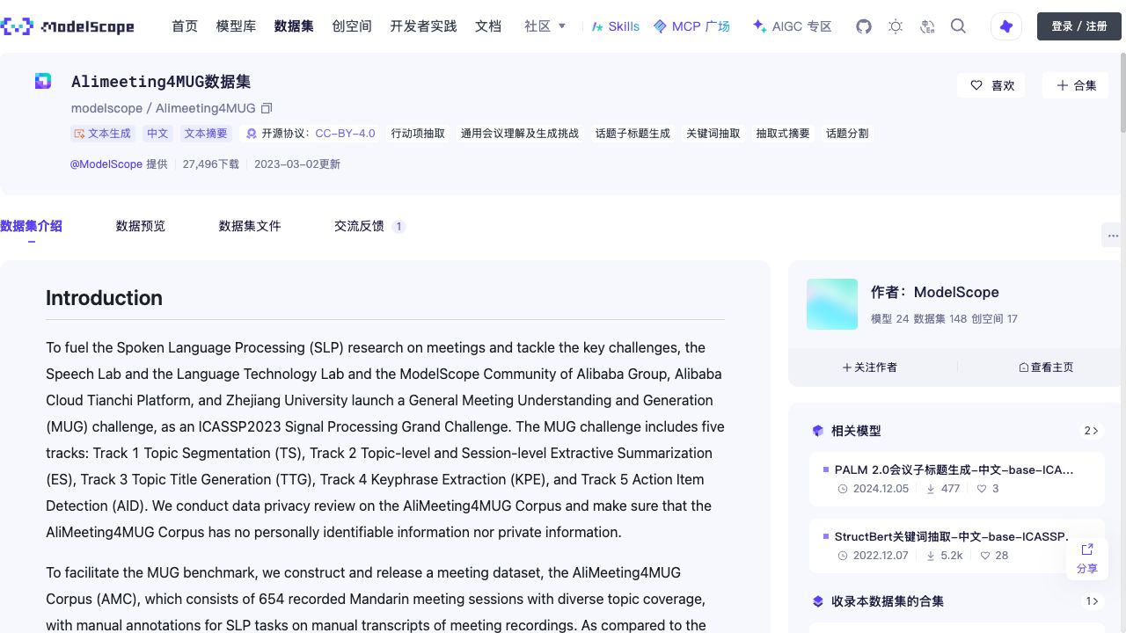
Task: Copy dataset name modelscope/Alimeeting4MUG
Action: point(267,108)
